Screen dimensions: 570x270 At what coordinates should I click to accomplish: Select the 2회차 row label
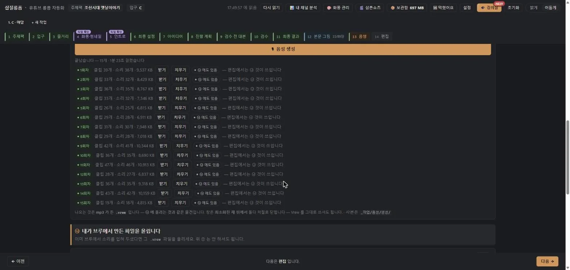83,79
